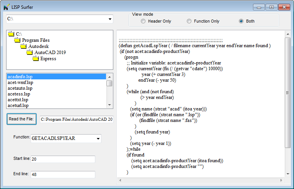Maximize the LISP Surfer window
The width and height of the screenshot is (294, 189).
(x=272, y=7)
